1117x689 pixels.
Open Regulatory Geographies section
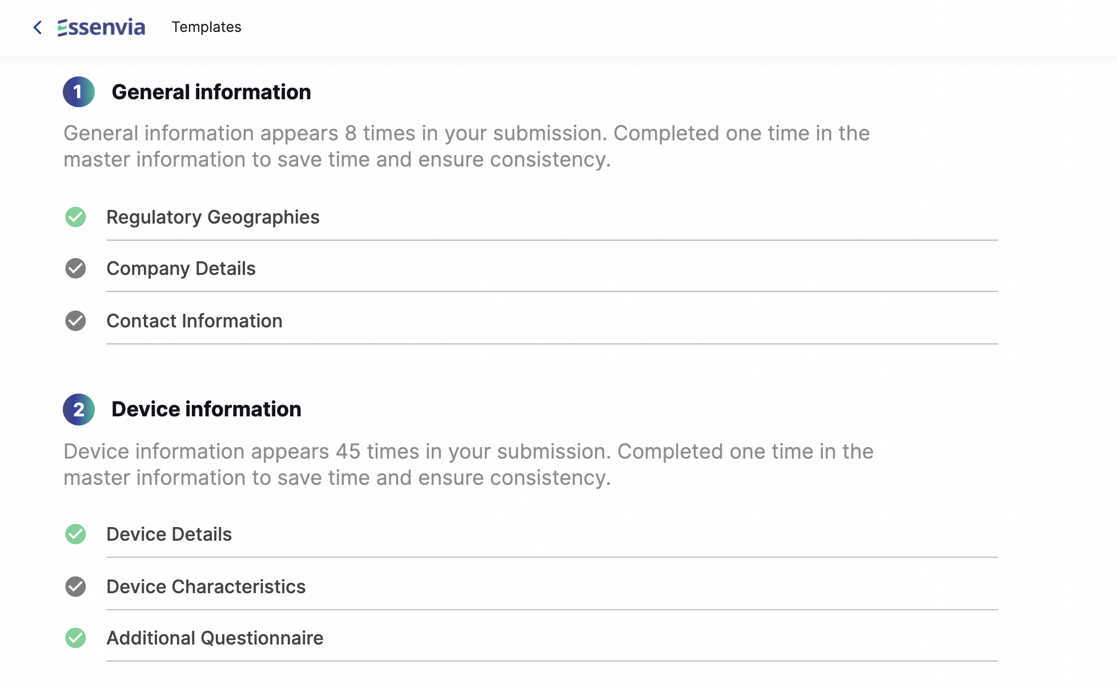click(x=552, y=217)
